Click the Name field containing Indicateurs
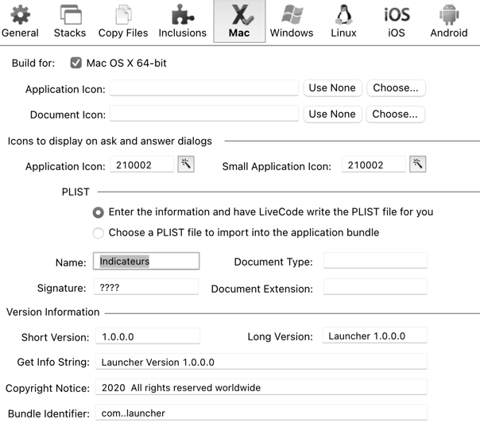Viewport: 480px width, 427px height. 146,262
